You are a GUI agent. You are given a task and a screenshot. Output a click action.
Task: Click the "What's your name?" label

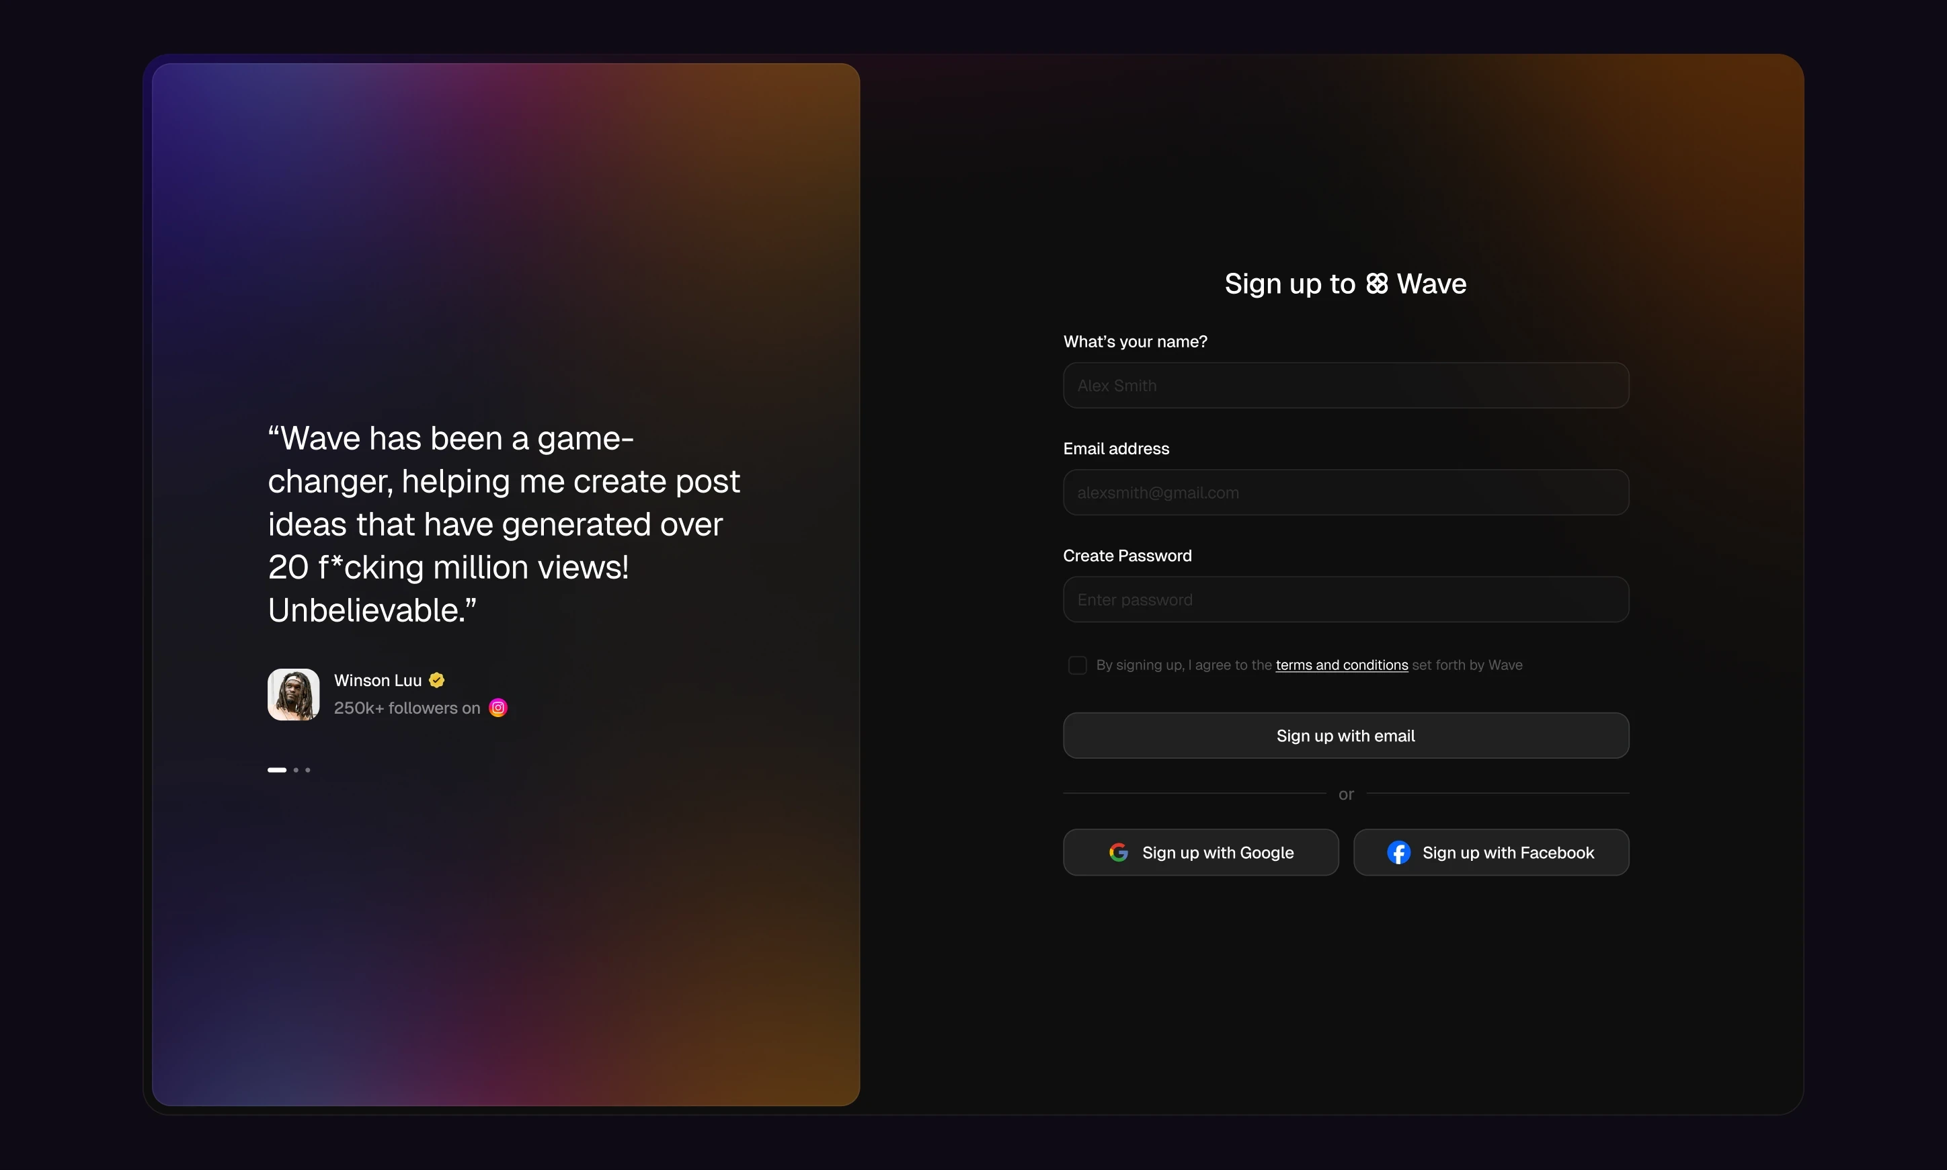(1135, 341)
